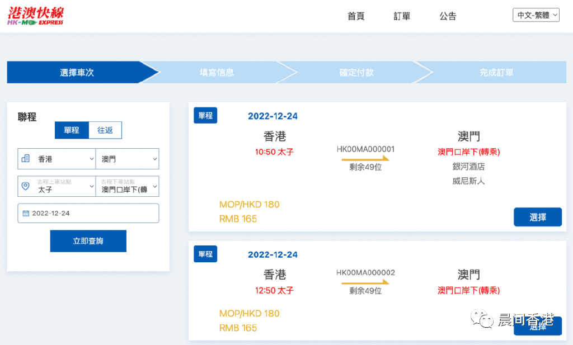The height and width of the screenshot is (345, 573).
Task: Click the HK-MO Express logo
Action: 36,16
